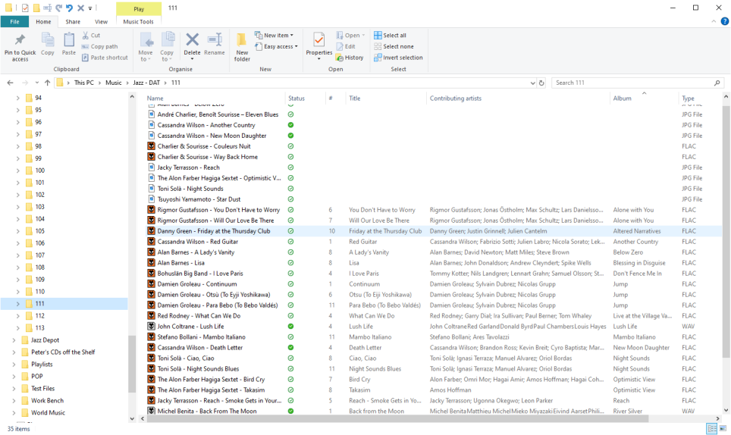Click Copy path in Clipboard group
731x435 pixels.
point(100,46)
